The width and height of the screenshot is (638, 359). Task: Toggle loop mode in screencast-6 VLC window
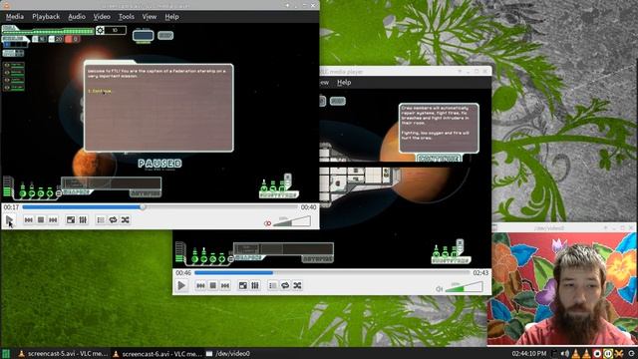285,286
